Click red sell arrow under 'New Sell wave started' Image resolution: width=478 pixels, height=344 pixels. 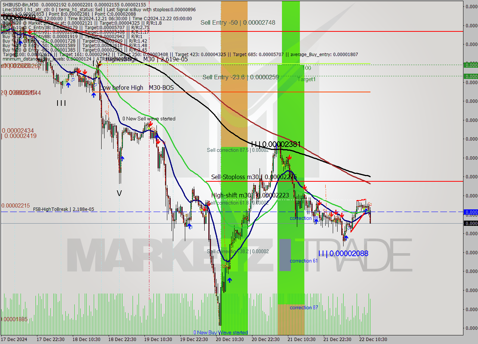coord(150,124)
